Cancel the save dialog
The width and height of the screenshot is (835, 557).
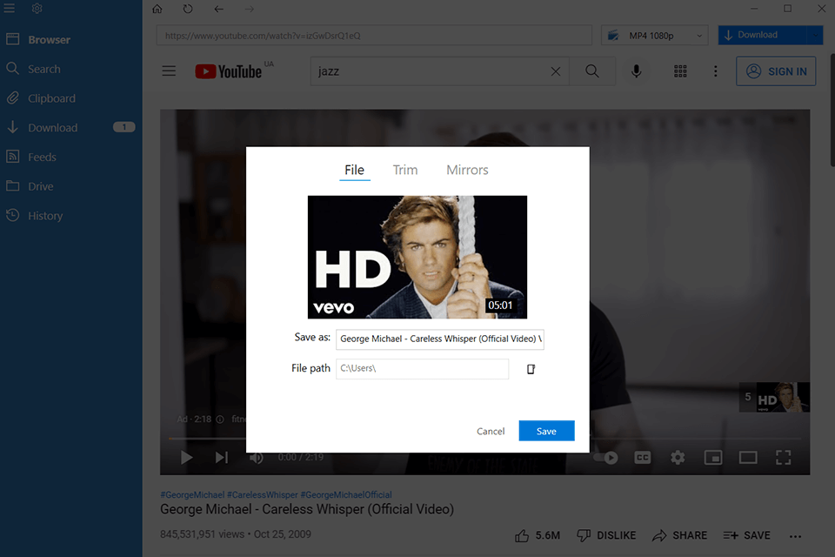[491, 431]
